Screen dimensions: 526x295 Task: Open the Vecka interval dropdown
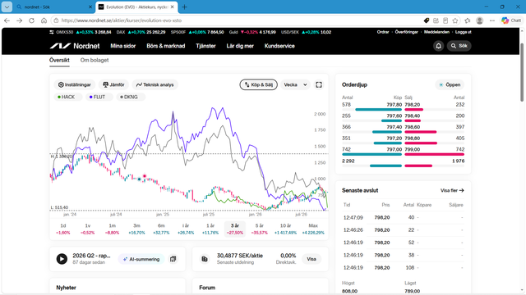tap(295, 84)
